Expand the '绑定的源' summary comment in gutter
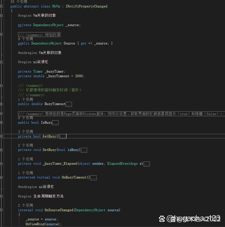Image resolution: width=225 pixels, height=227 pixels. [1, 34]
